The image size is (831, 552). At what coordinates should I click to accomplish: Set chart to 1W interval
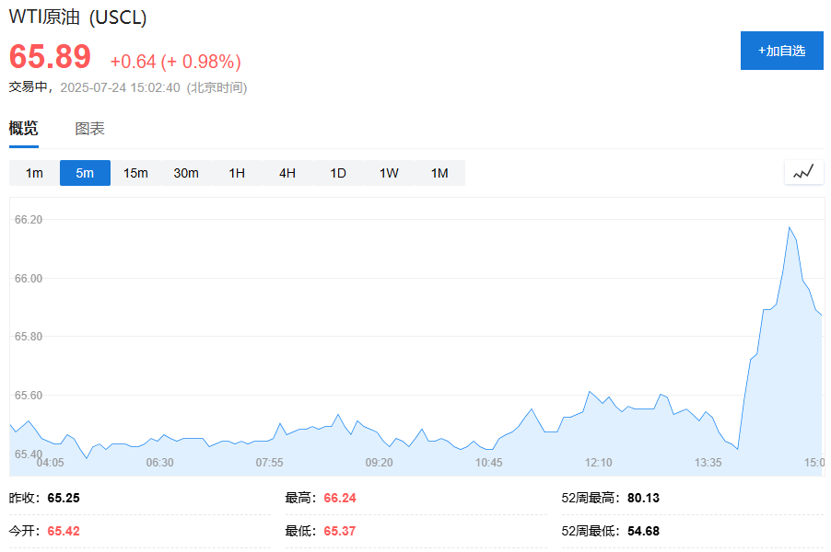(389, 173)
